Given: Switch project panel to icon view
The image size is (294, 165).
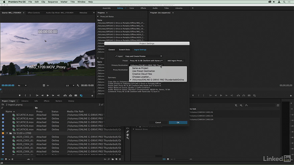Looking at the screenshot, I should [x=6, y=159].
